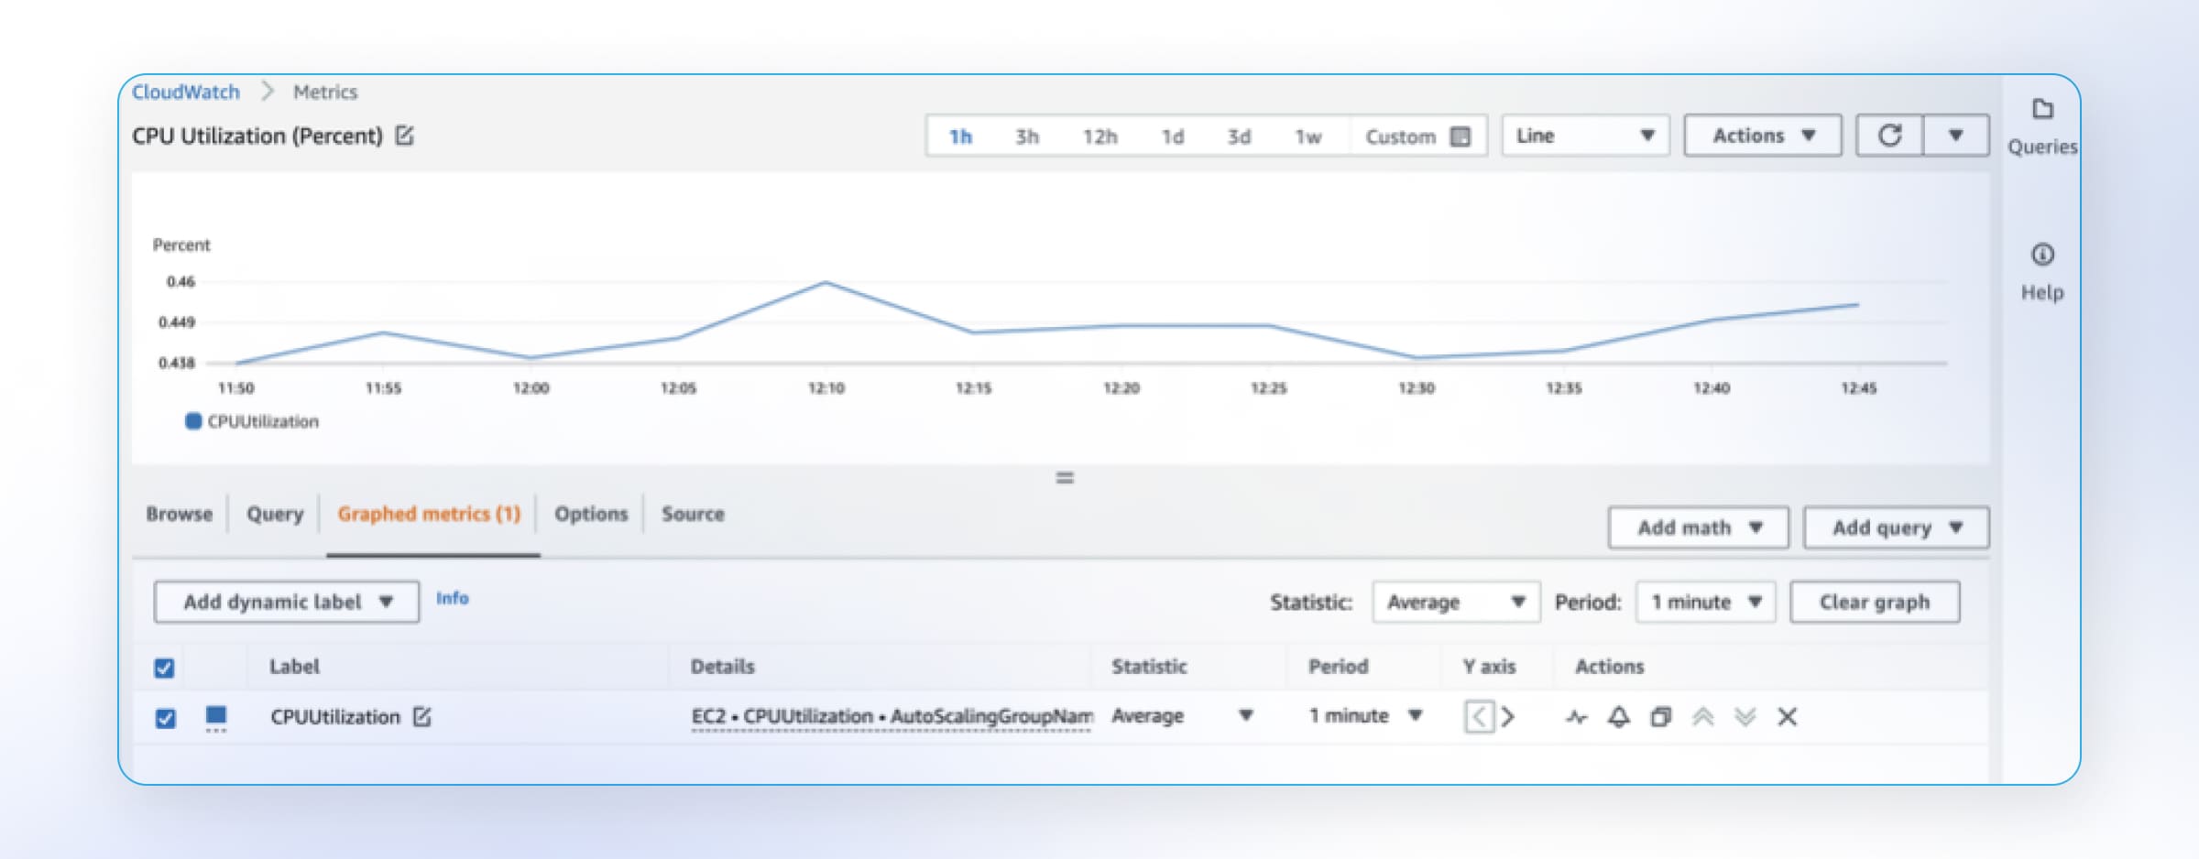
Task: Uncheck the CPUUtilization metric checkbox
Action: coord(165,718)
